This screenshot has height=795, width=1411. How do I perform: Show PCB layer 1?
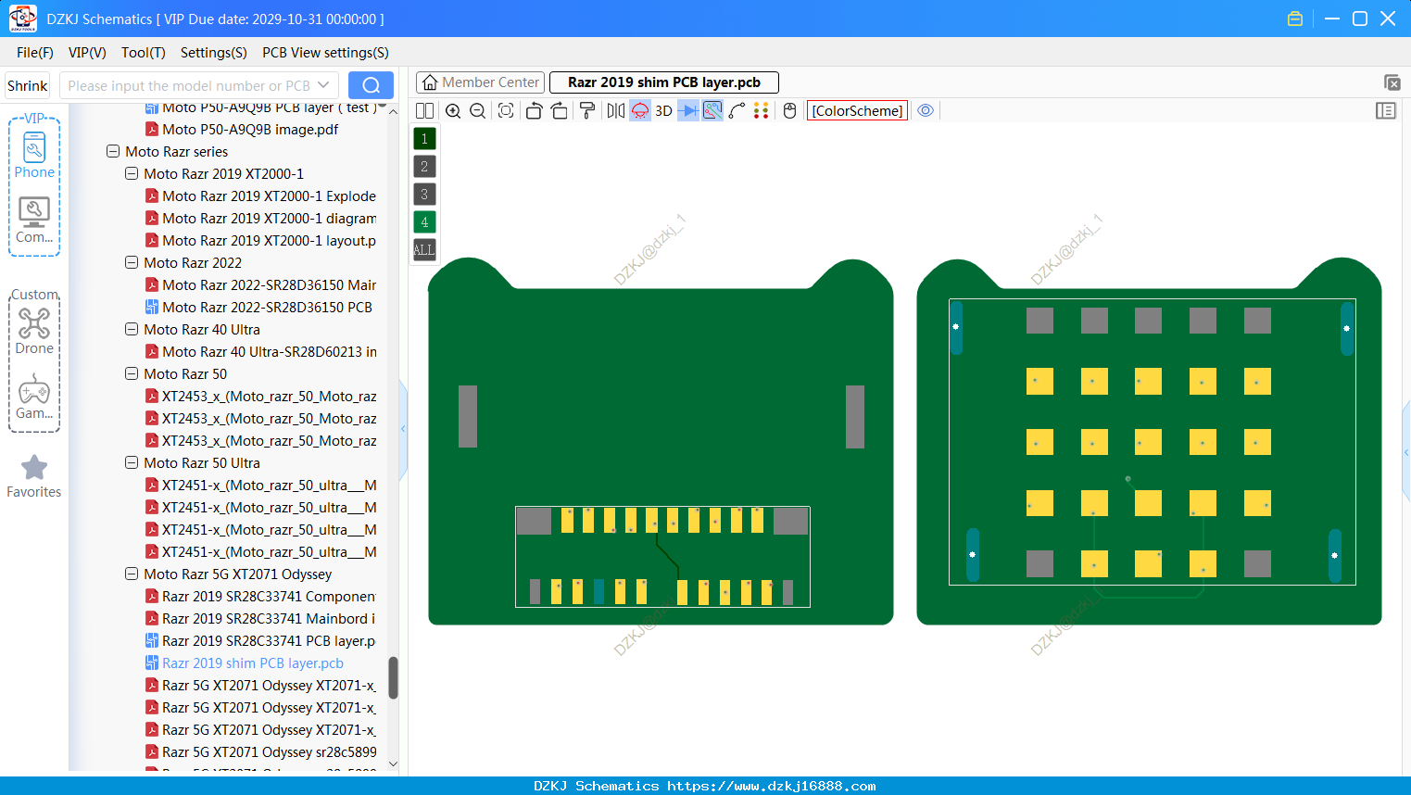click(x=424, y=139)
